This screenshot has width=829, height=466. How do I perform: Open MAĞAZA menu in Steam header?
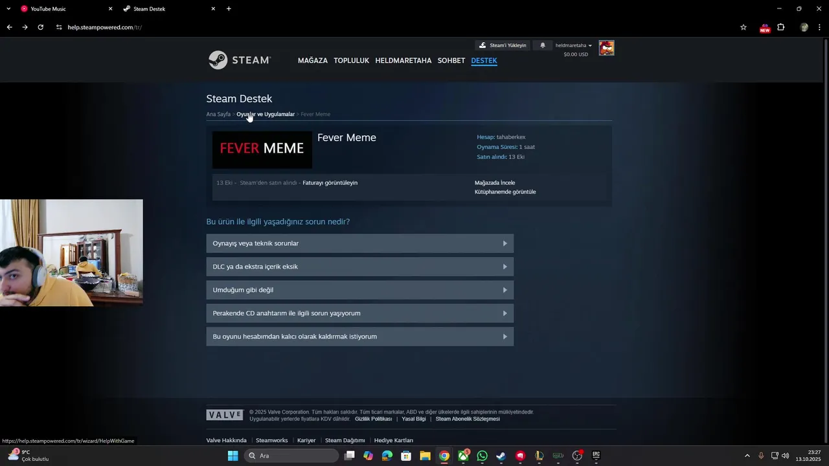coord(313,60)
